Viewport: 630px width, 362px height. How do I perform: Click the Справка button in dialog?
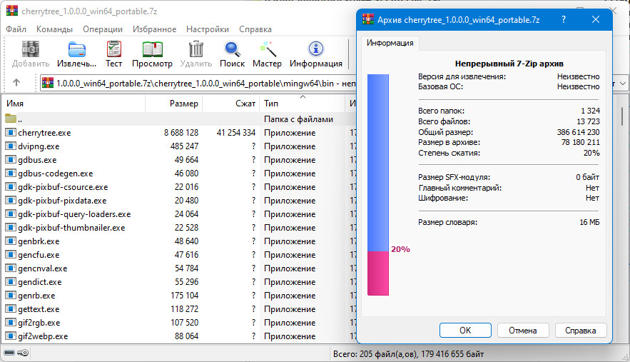[x=581, y=330]
